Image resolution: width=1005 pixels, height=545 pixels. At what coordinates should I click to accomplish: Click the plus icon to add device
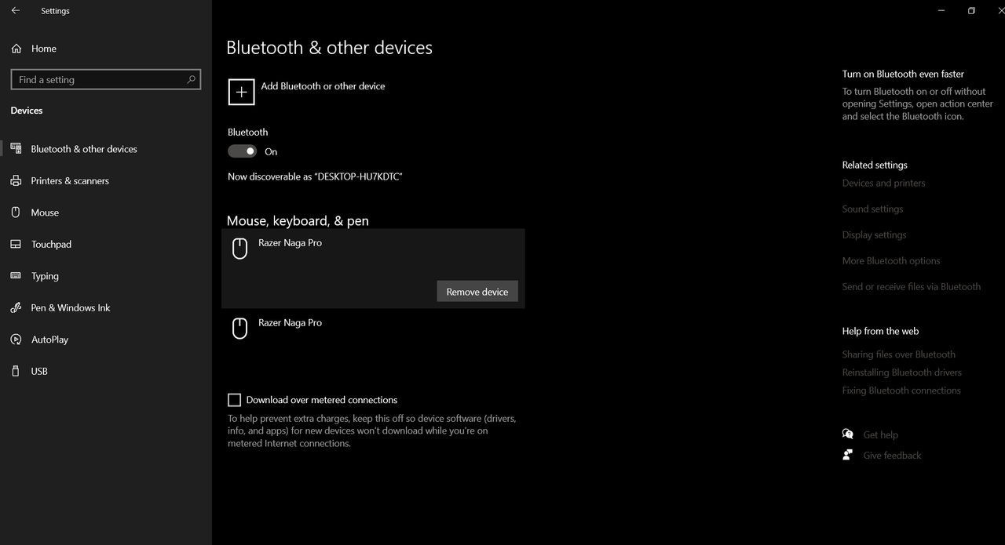click(241, 92)
